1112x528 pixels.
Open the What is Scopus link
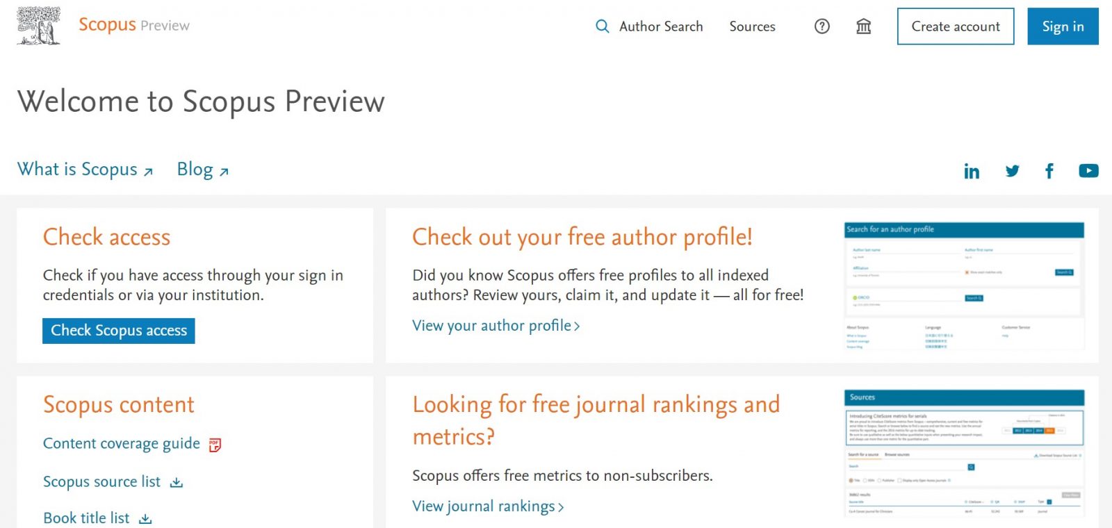coord(77,170)
